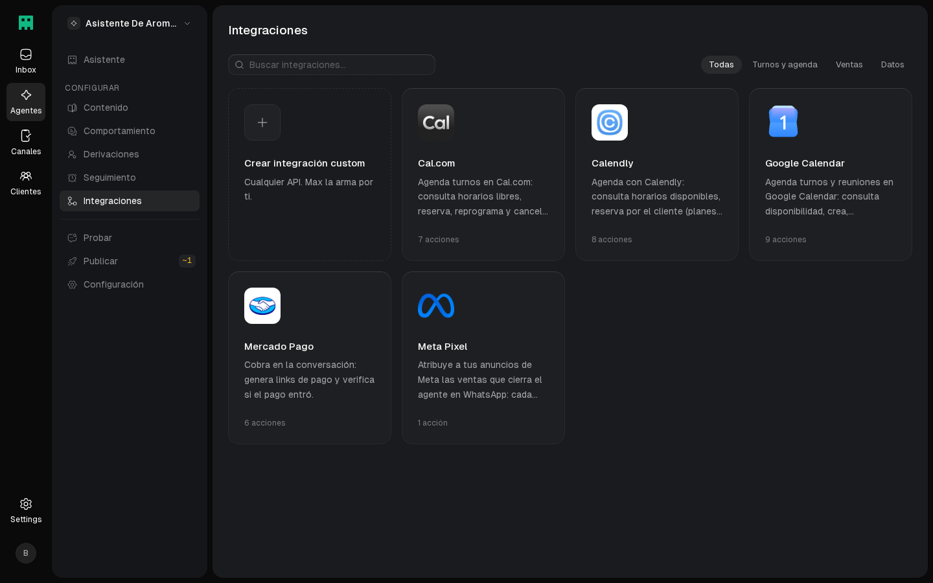Image resolution: width=933 pixels, height=583 pixels.
Task: Open the Clientes icon in left rail
Action: (26, 176)
